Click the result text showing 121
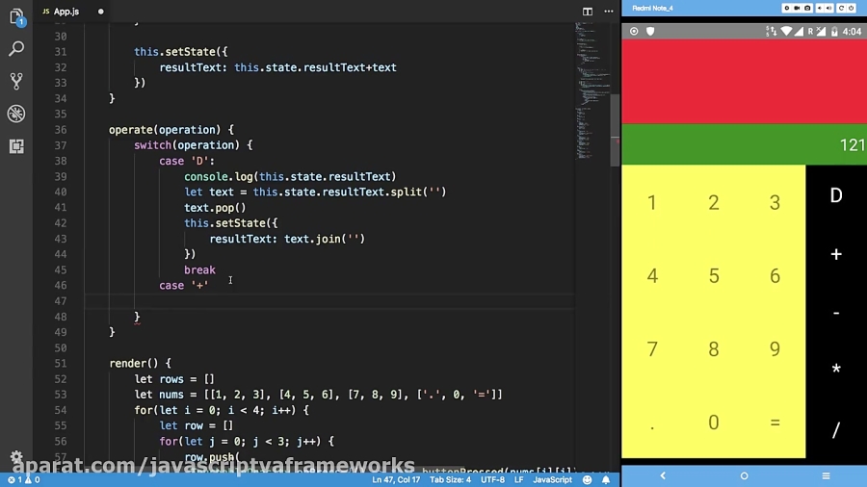 853,145
